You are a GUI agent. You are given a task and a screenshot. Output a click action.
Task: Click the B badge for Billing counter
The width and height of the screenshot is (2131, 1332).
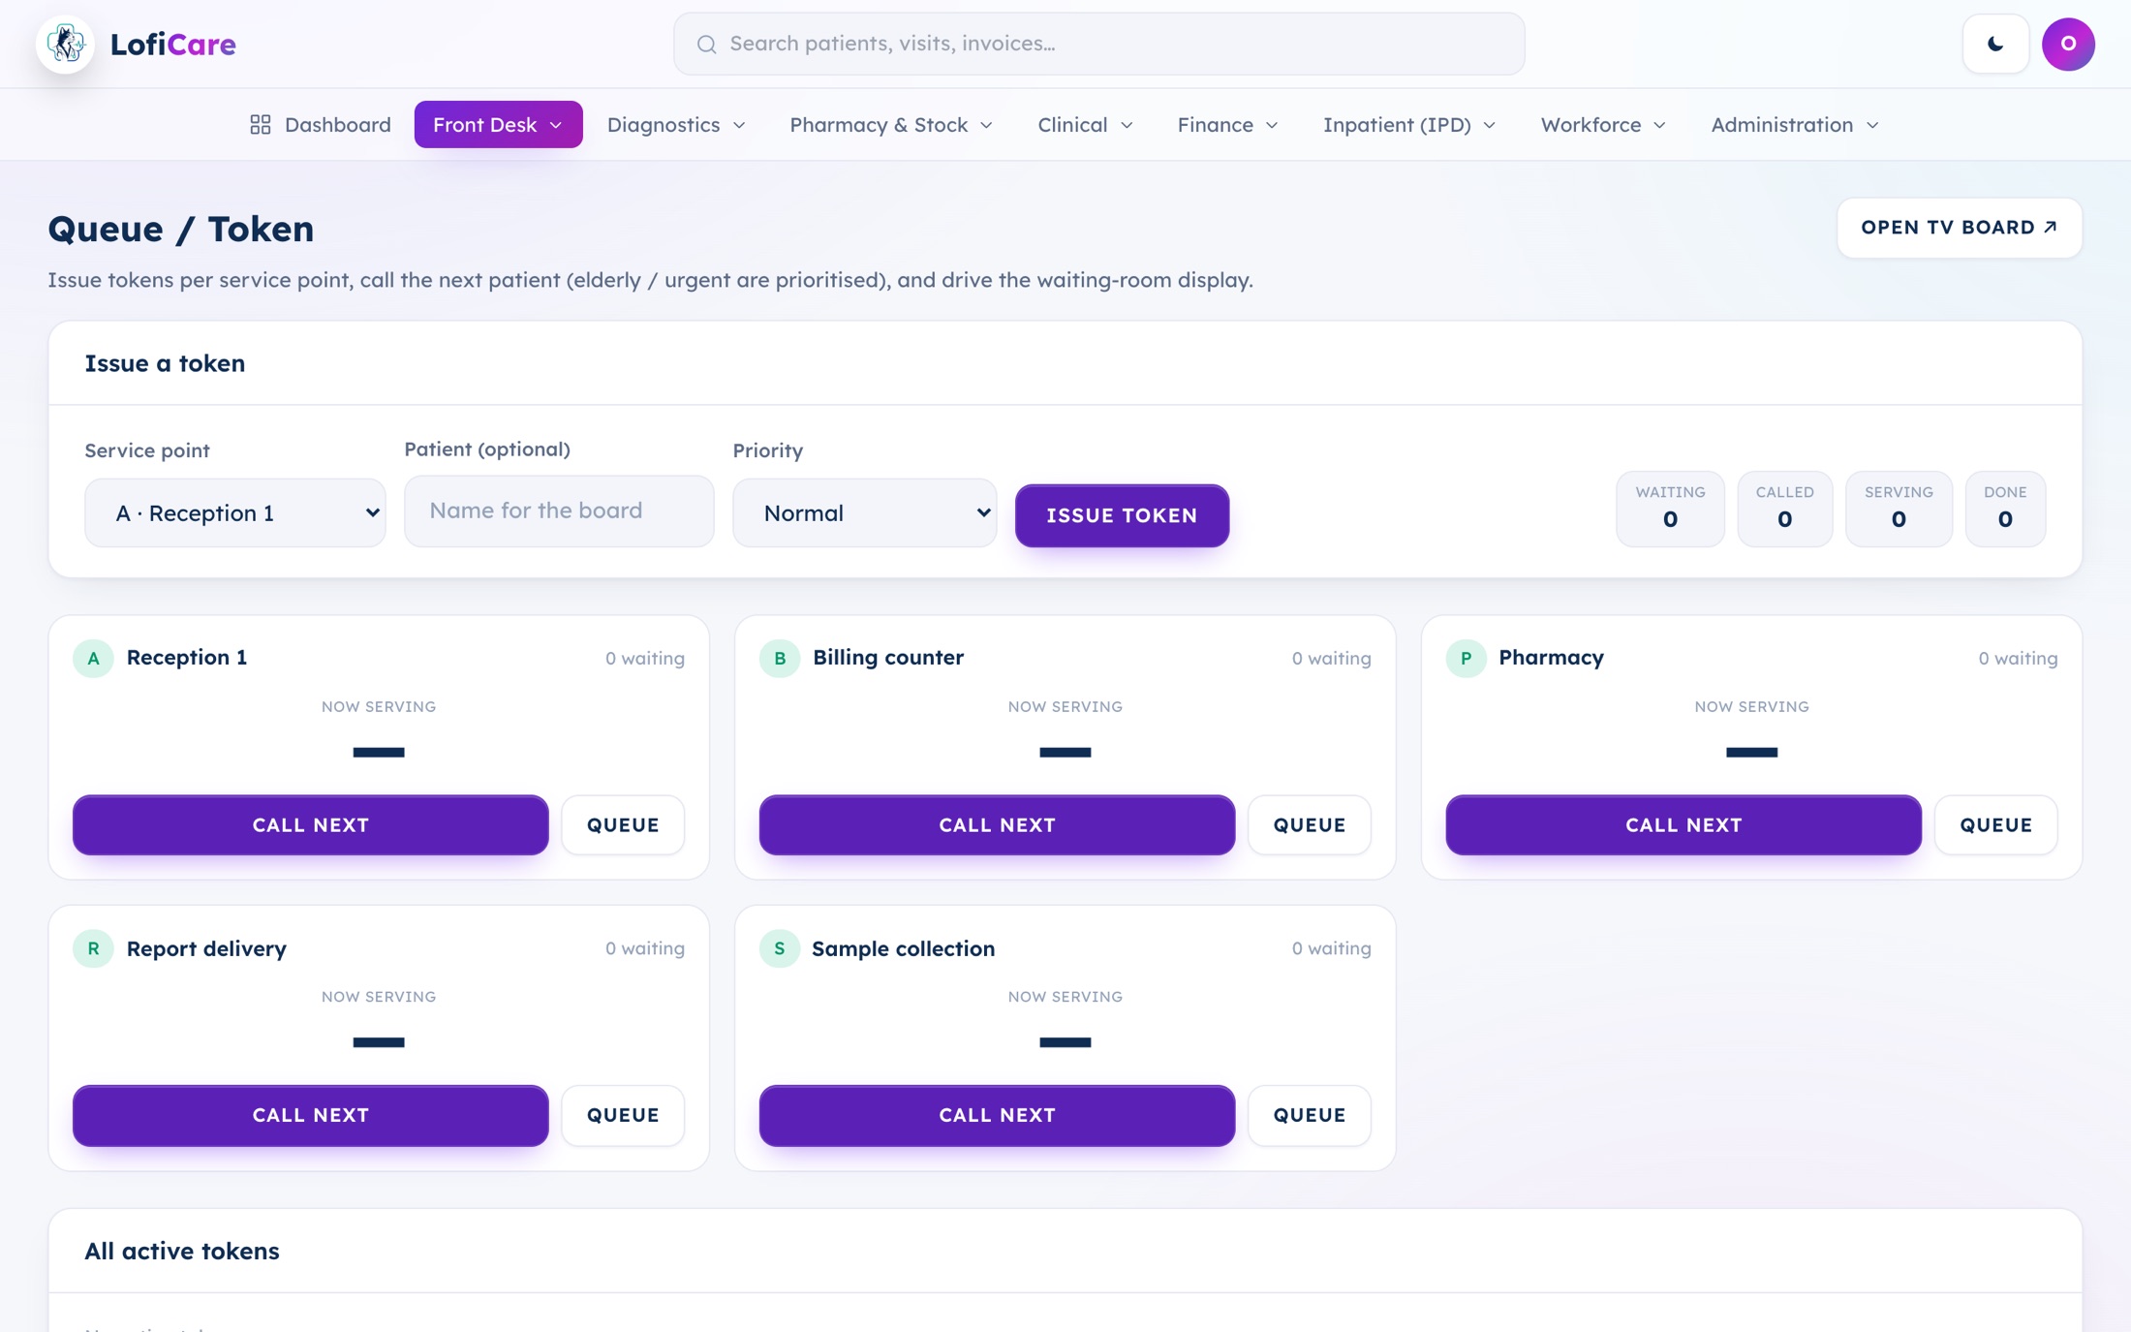click(780, 658)
